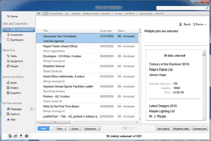Click the Search binoculars icon above the preview
The width and height of the screenshot is (211, 141).
click(x=180, y=24)
